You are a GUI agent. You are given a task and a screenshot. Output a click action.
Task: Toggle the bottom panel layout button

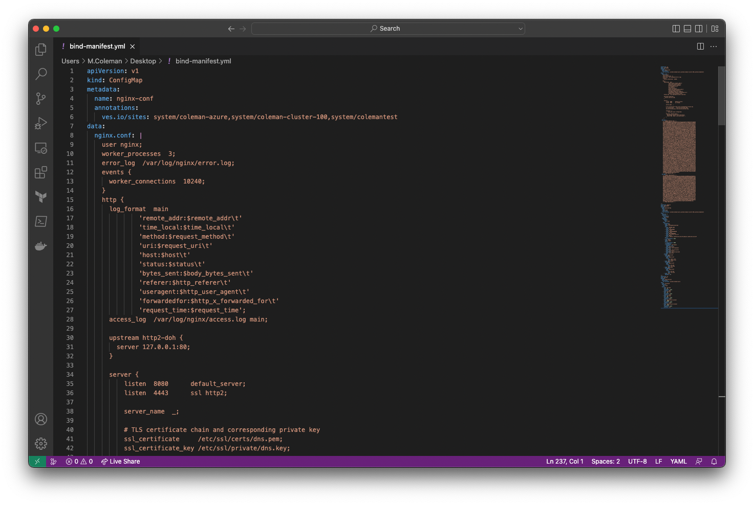click(687, 29)
